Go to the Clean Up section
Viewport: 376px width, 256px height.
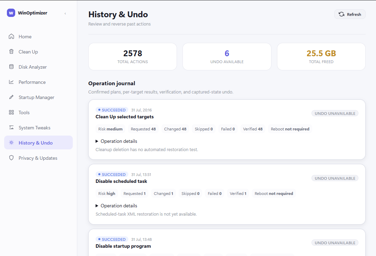click(38, 52)
